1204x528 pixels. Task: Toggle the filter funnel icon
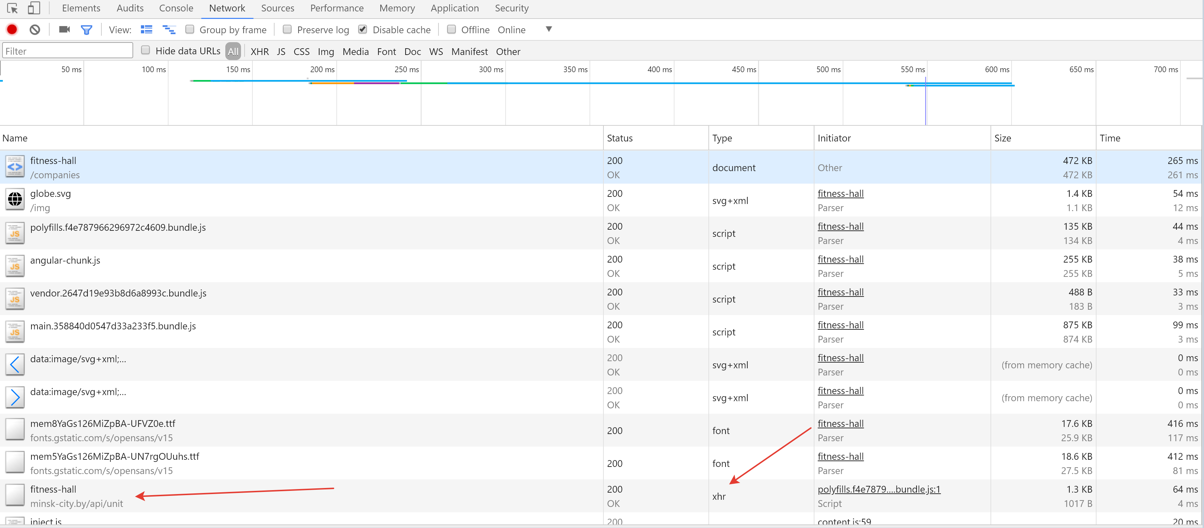(x=86, y=30)
